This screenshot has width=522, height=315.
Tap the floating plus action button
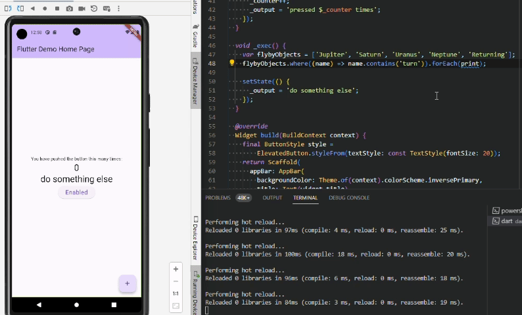(127, 283)
